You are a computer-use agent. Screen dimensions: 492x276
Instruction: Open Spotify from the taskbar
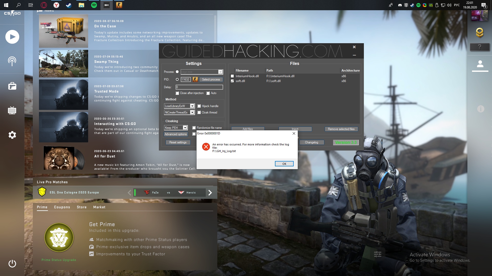pos(94,5)
